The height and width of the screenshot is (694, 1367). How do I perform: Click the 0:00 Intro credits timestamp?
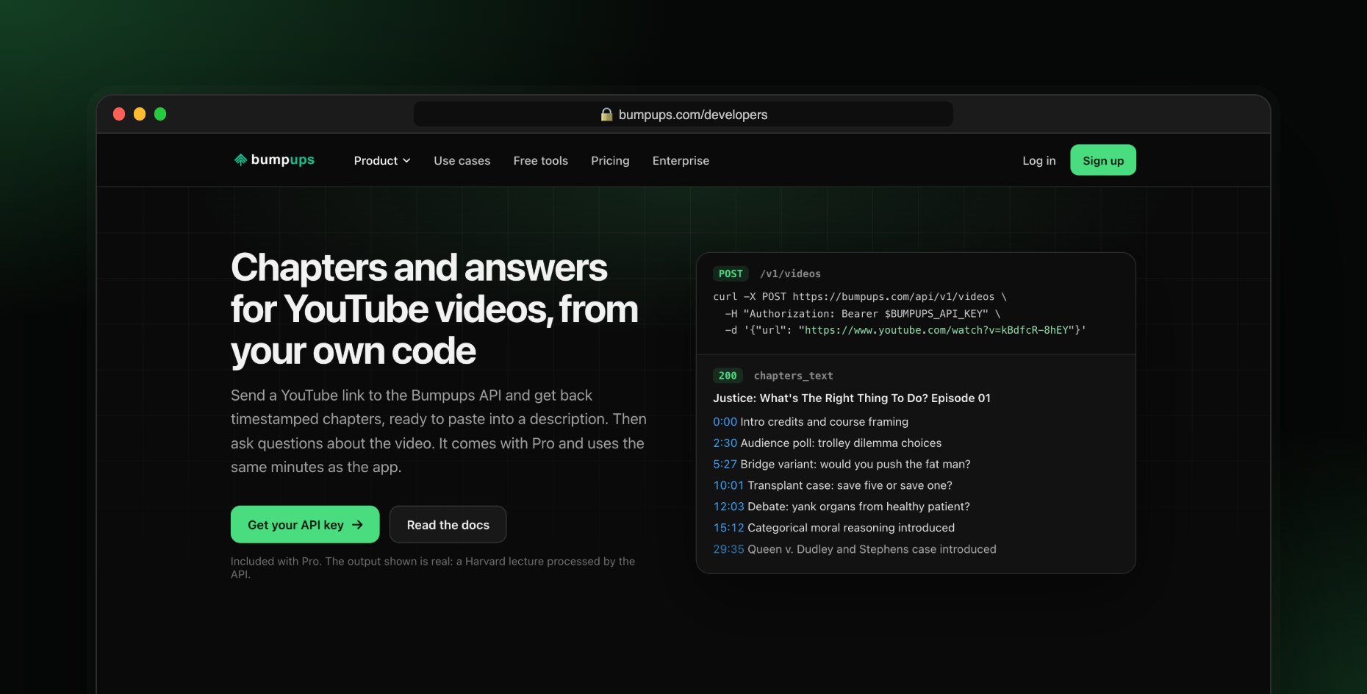[x=725, y=421]
